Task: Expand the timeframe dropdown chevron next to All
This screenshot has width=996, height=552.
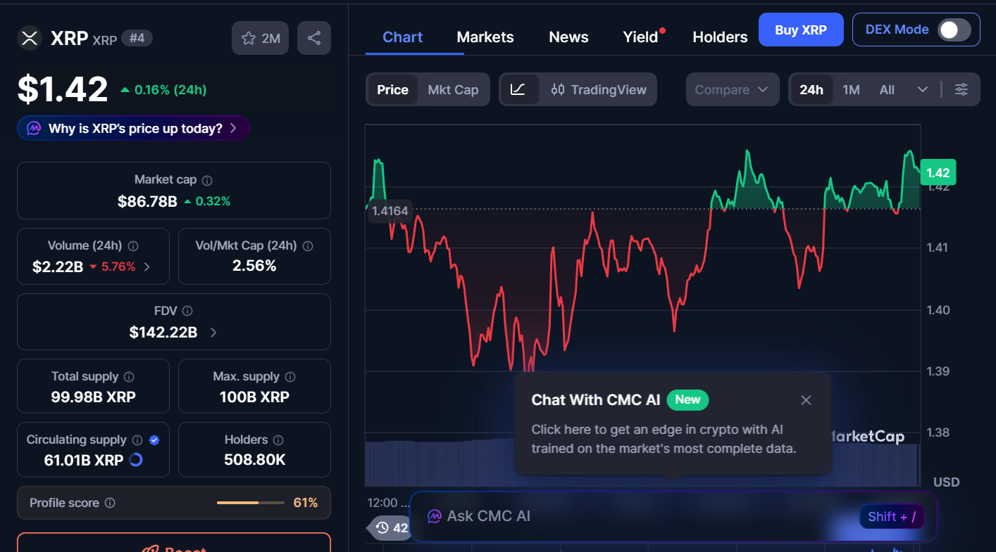Action: click(x=923, y=89)
